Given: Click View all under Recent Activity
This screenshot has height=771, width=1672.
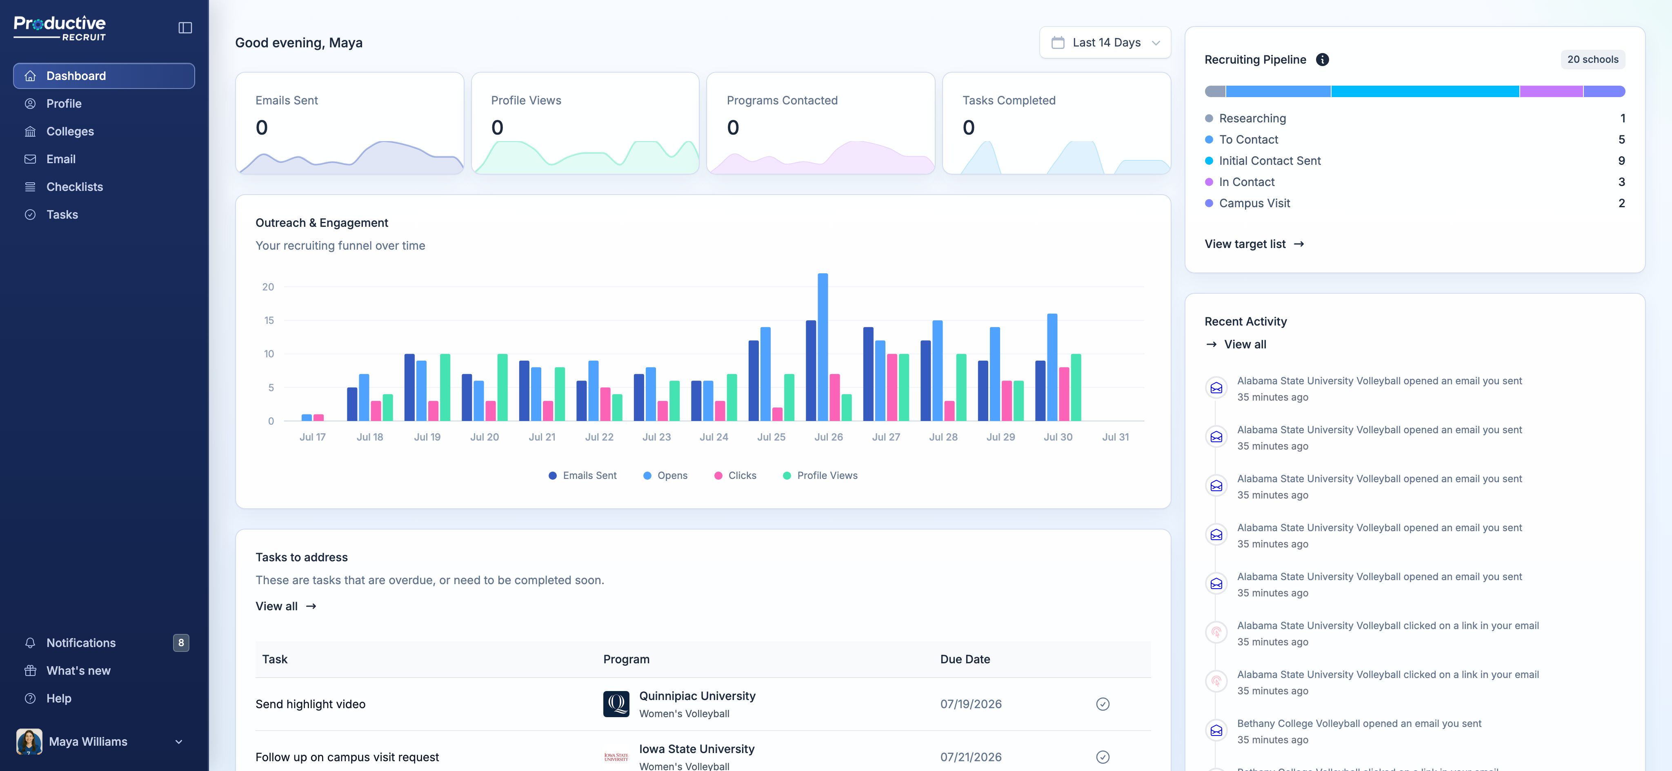Looking at the screenshot, I should 1236,344.
